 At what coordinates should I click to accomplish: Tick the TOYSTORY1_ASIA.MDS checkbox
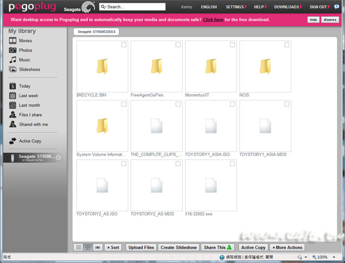(287, 104)
